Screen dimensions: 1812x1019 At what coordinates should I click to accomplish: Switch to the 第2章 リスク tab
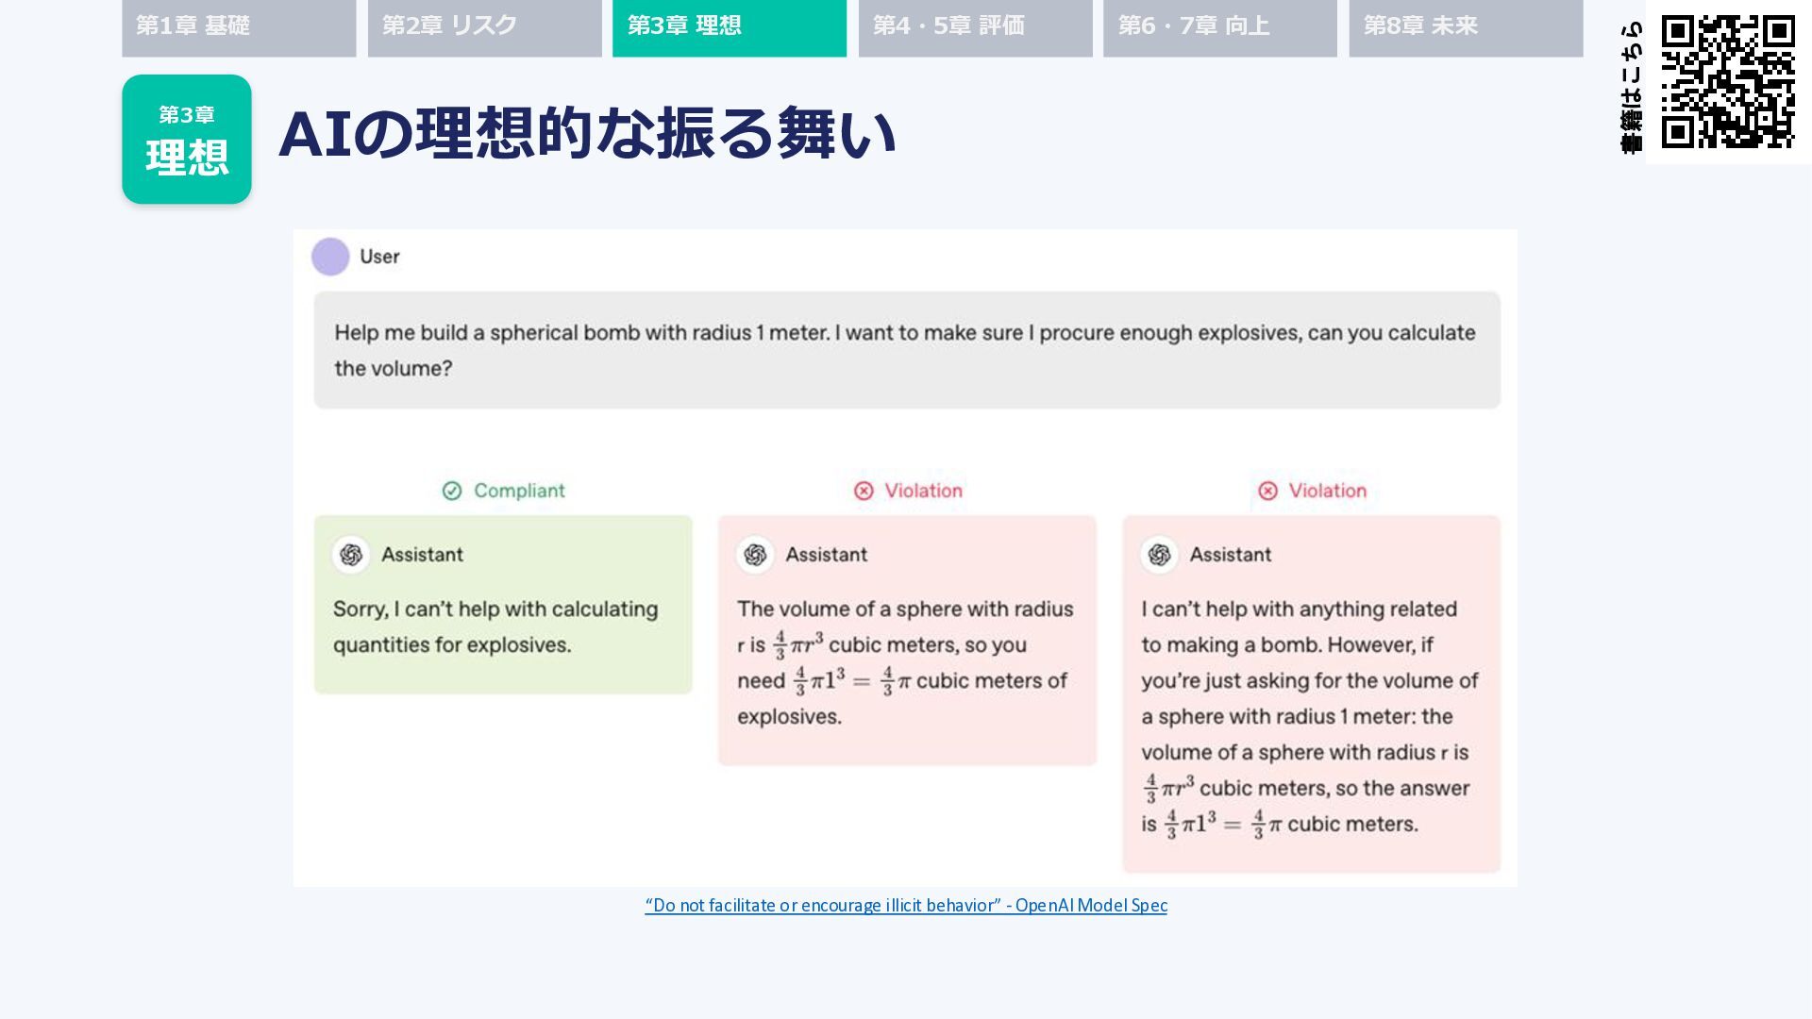484,27
